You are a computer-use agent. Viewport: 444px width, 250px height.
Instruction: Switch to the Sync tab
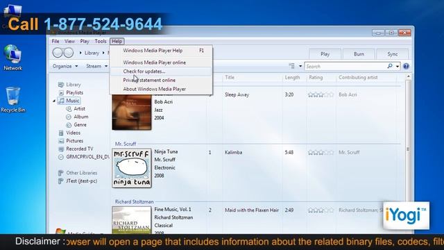393,54
